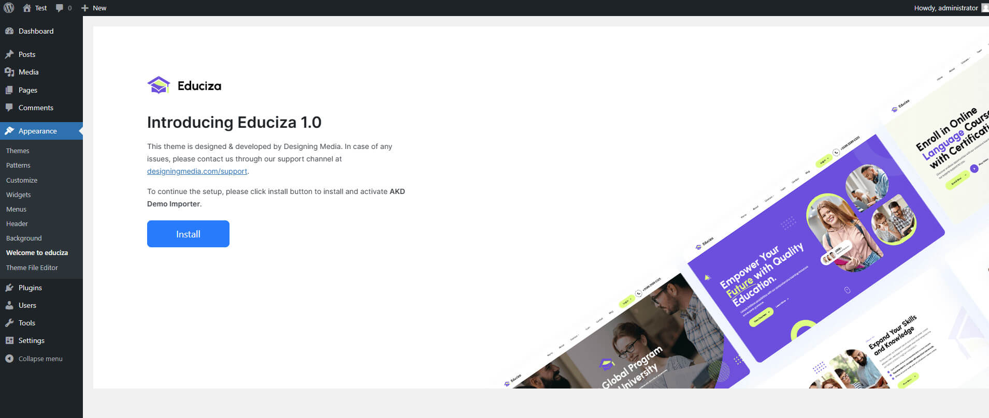Open the Patterns submenu item
This screenshot has width=989, height=418.
click(x=18, y=165)
